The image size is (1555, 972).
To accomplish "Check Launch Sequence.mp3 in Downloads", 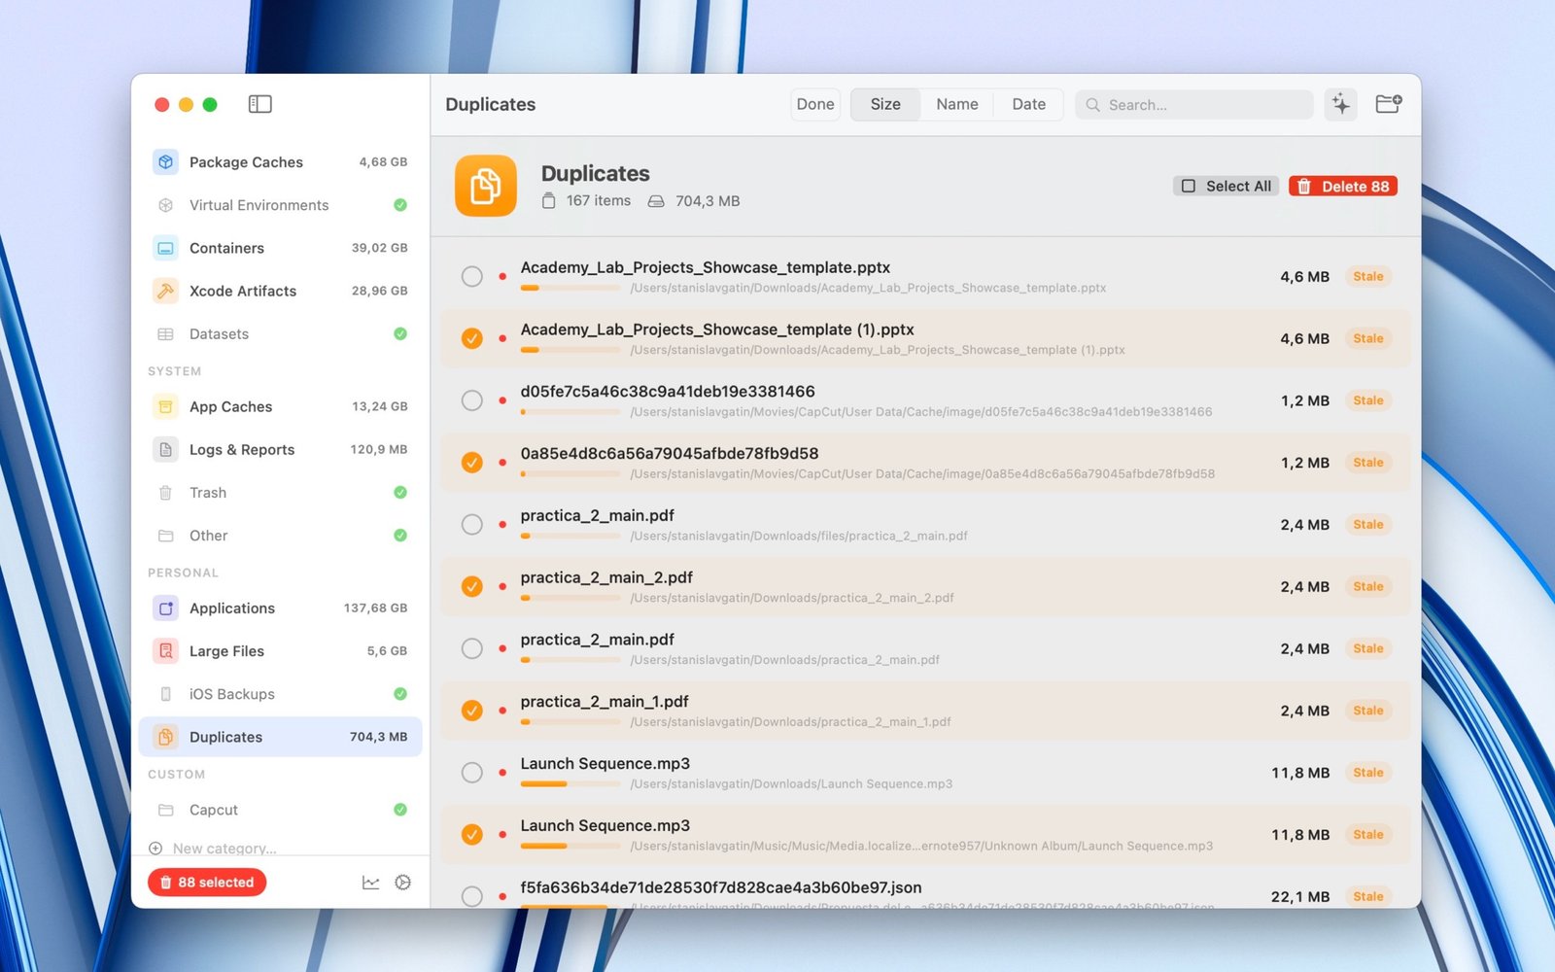I will (472, 773).
